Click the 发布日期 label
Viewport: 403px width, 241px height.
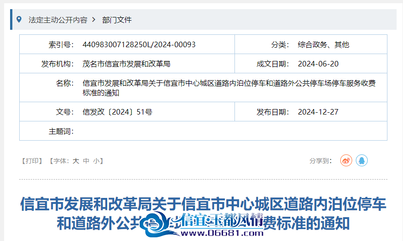pyautogui.click(x=272, y=112)
